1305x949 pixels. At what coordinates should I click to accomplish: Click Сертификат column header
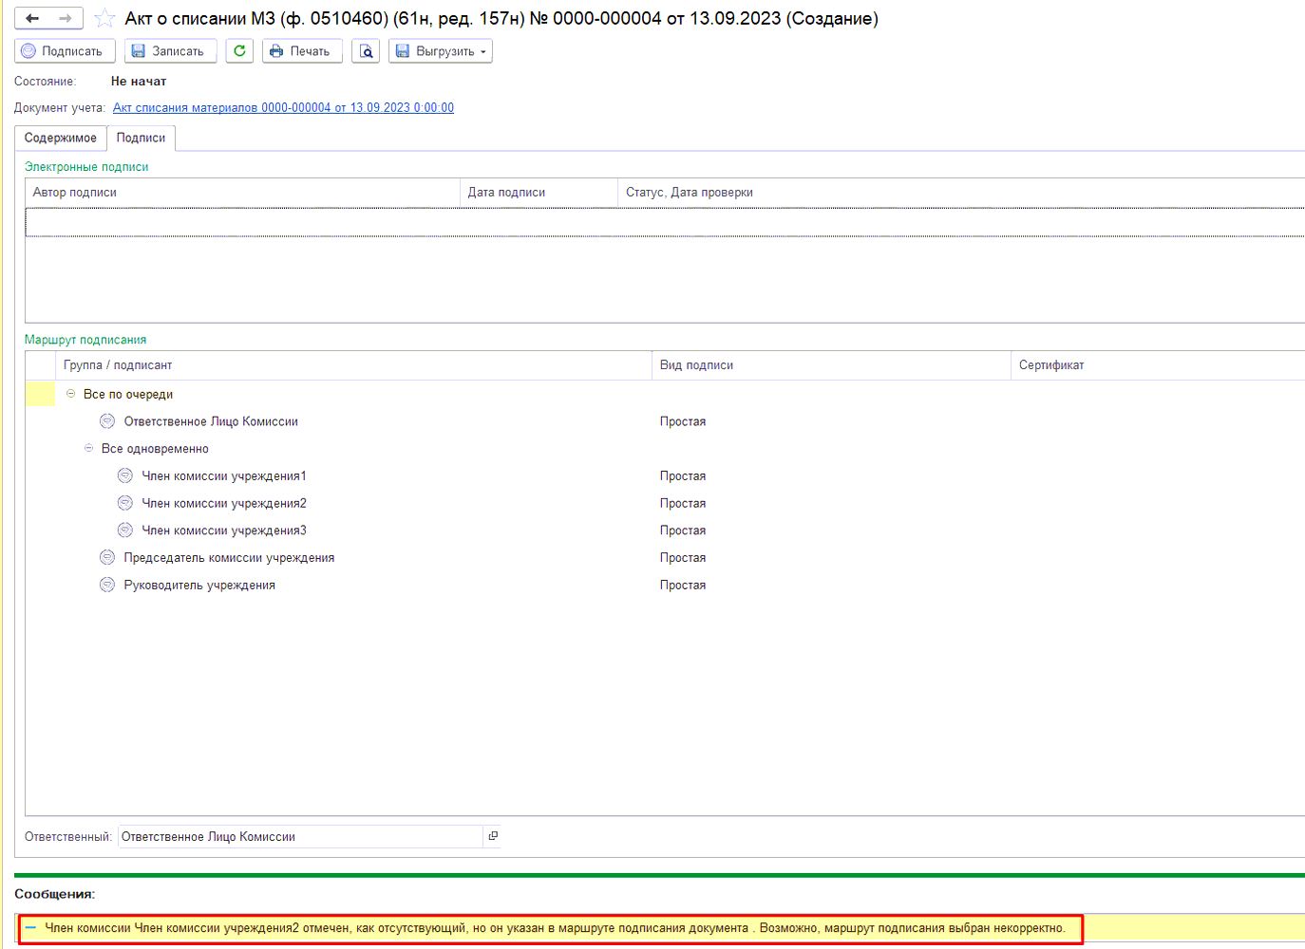[1158, 365]
